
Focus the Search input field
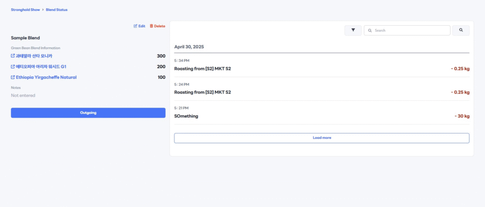407,30
